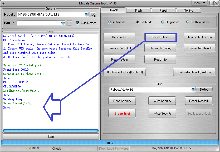Click the Read Pattern button

[x=120, y=60]
